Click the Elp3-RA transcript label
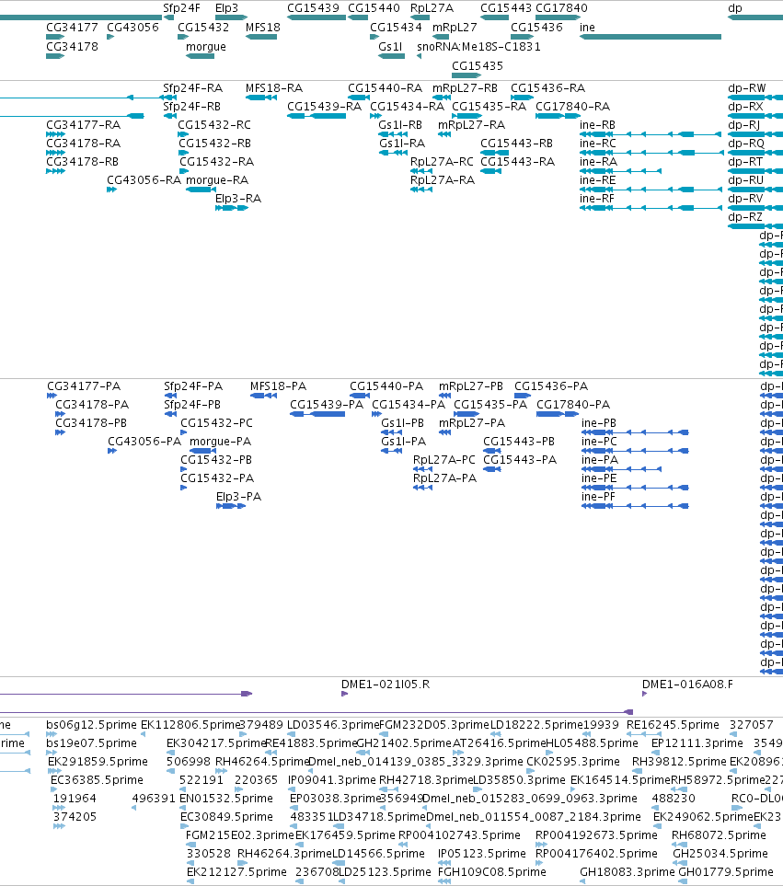Image resolution: width=783 pixels, height=886 pixels. pos(237,199)
